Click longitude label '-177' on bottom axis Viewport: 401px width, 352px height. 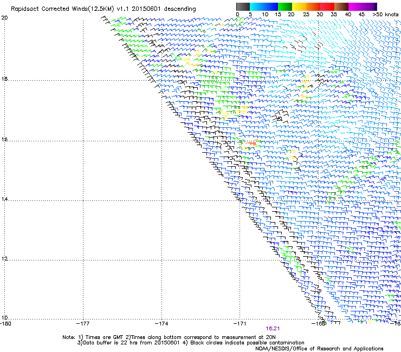click(x=83, y=324)
